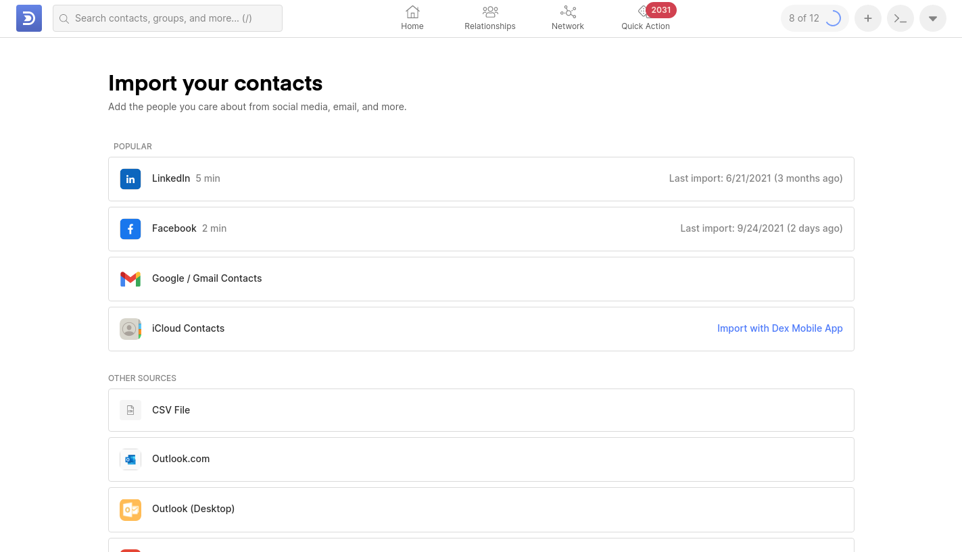962x552 pixels.
Task: Open the Quick Action tab
Action: [646, 18]
